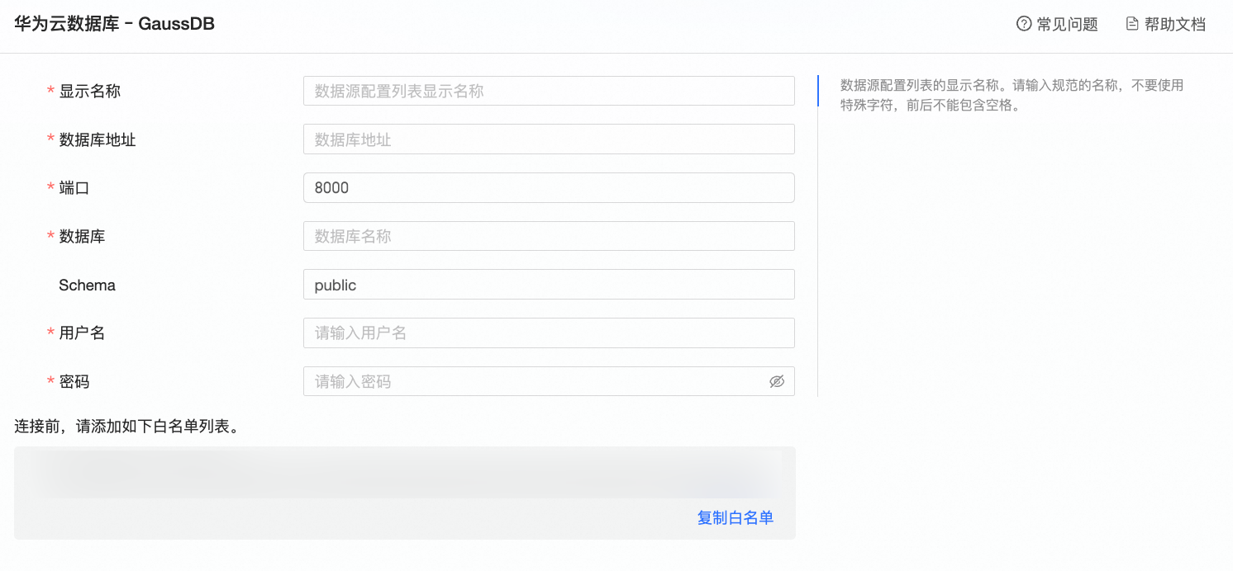The image size is (1233, 571).
Task: Open the 常见问题 link
Action: pos(1067,24)
